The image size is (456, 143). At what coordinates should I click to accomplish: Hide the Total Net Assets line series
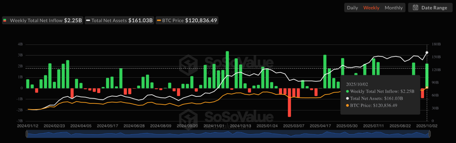(x=119, y=21)
